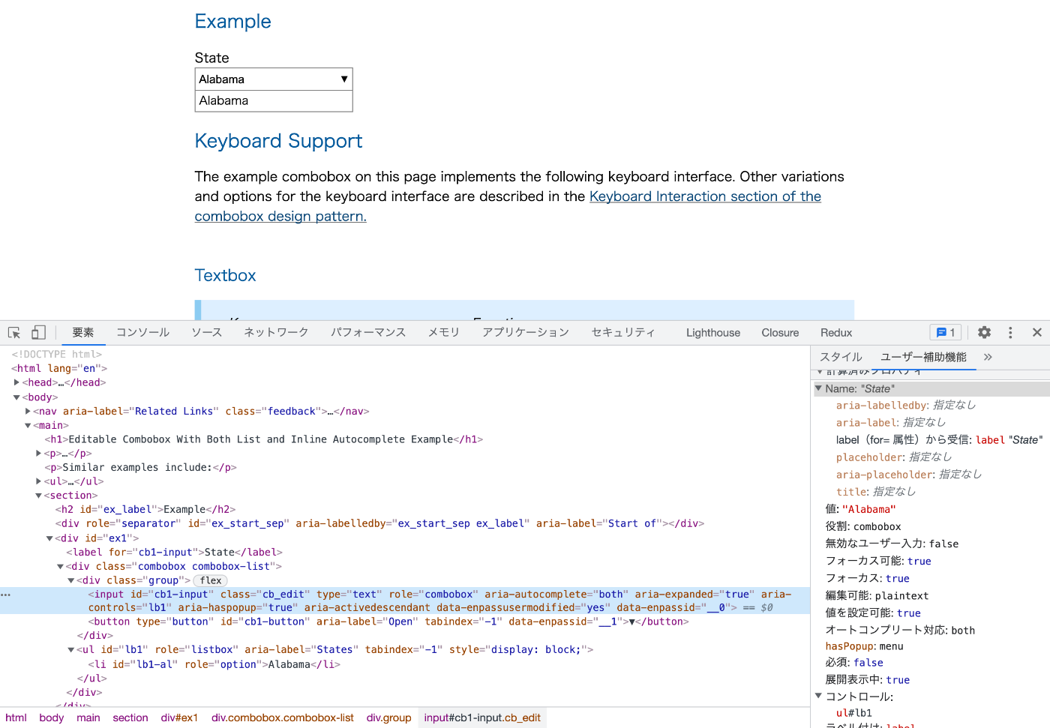Click input#cb1-input.cb_edit breadcrumb

tap(482, 718)
